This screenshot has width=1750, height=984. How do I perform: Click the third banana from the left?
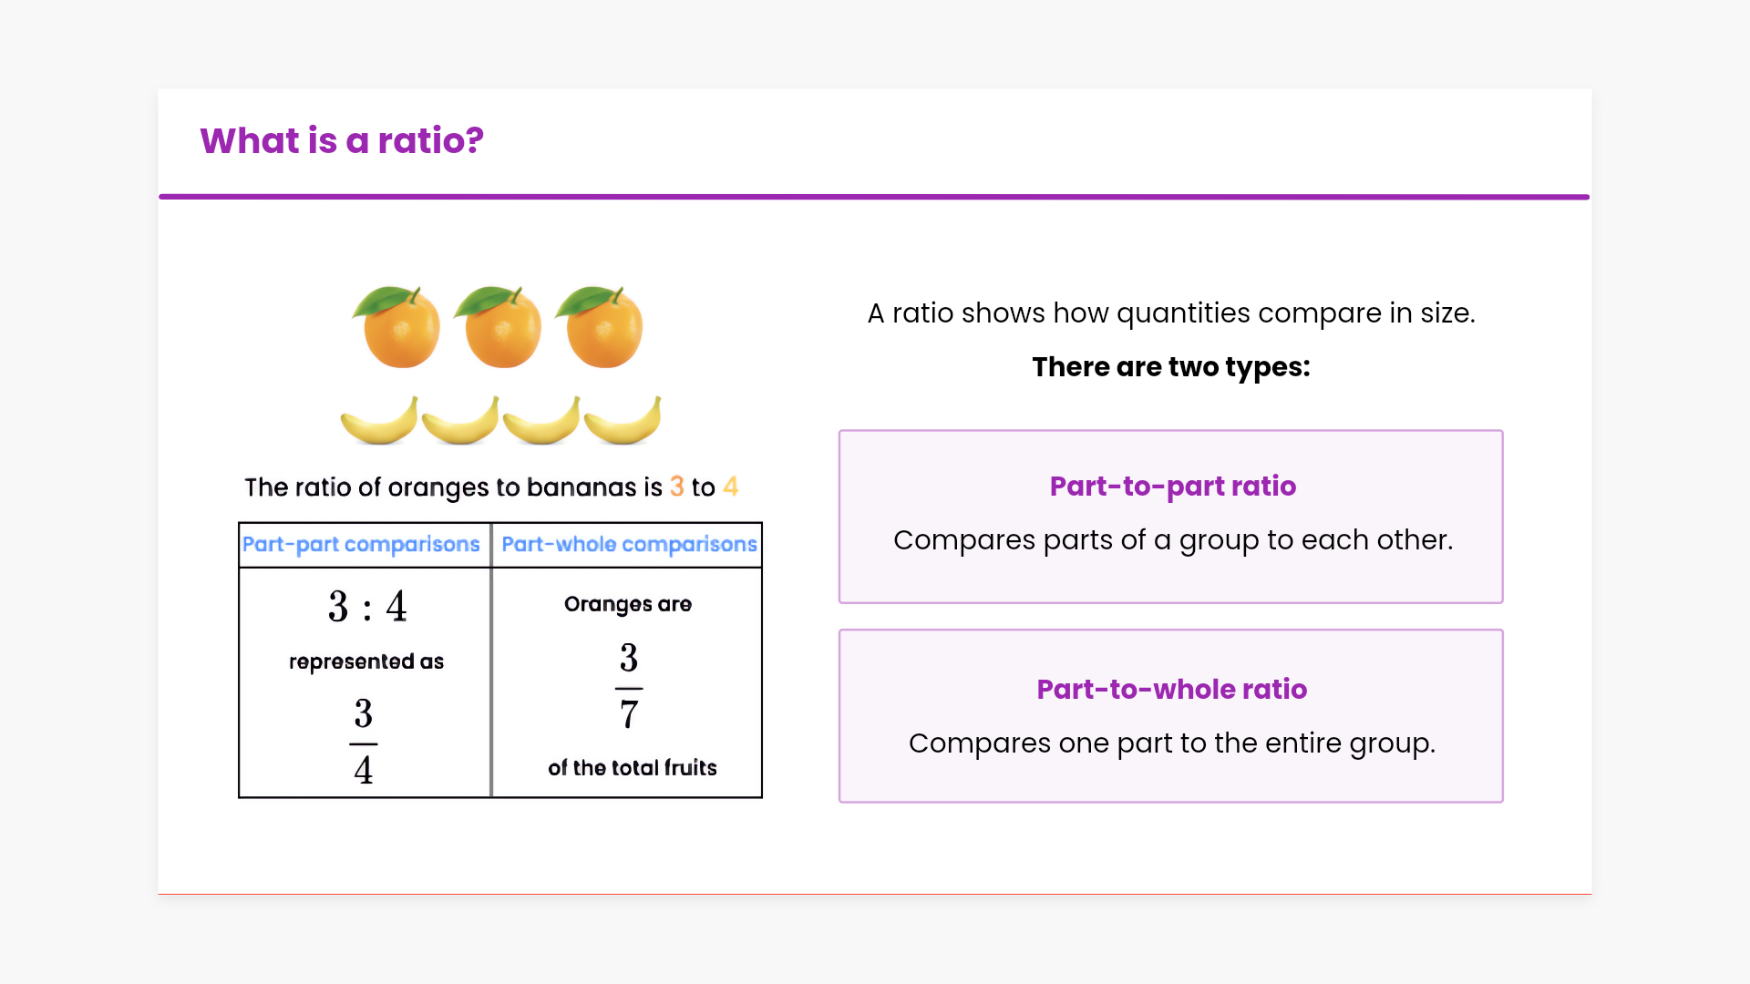[541, 422]
